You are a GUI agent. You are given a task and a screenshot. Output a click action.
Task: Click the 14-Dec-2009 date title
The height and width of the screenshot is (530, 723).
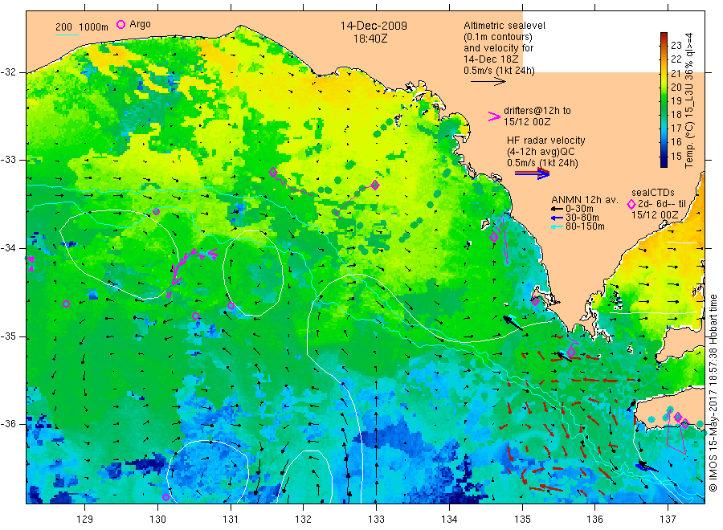coord(374,26)
